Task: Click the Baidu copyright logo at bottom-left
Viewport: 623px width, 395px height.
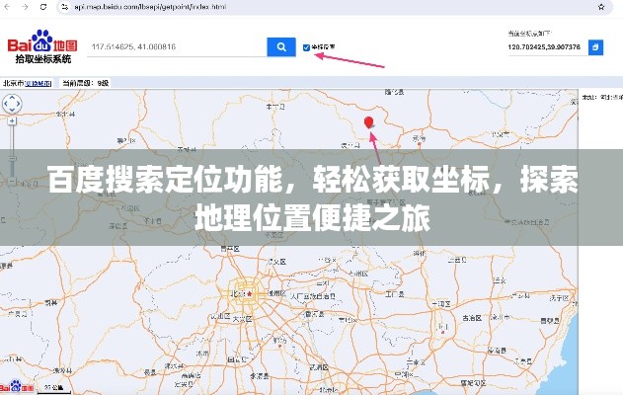Action: (20, 385)
